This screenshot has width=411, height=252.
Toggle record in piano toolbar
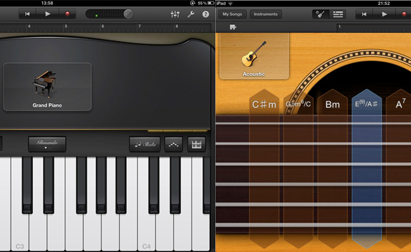point(66,14)
